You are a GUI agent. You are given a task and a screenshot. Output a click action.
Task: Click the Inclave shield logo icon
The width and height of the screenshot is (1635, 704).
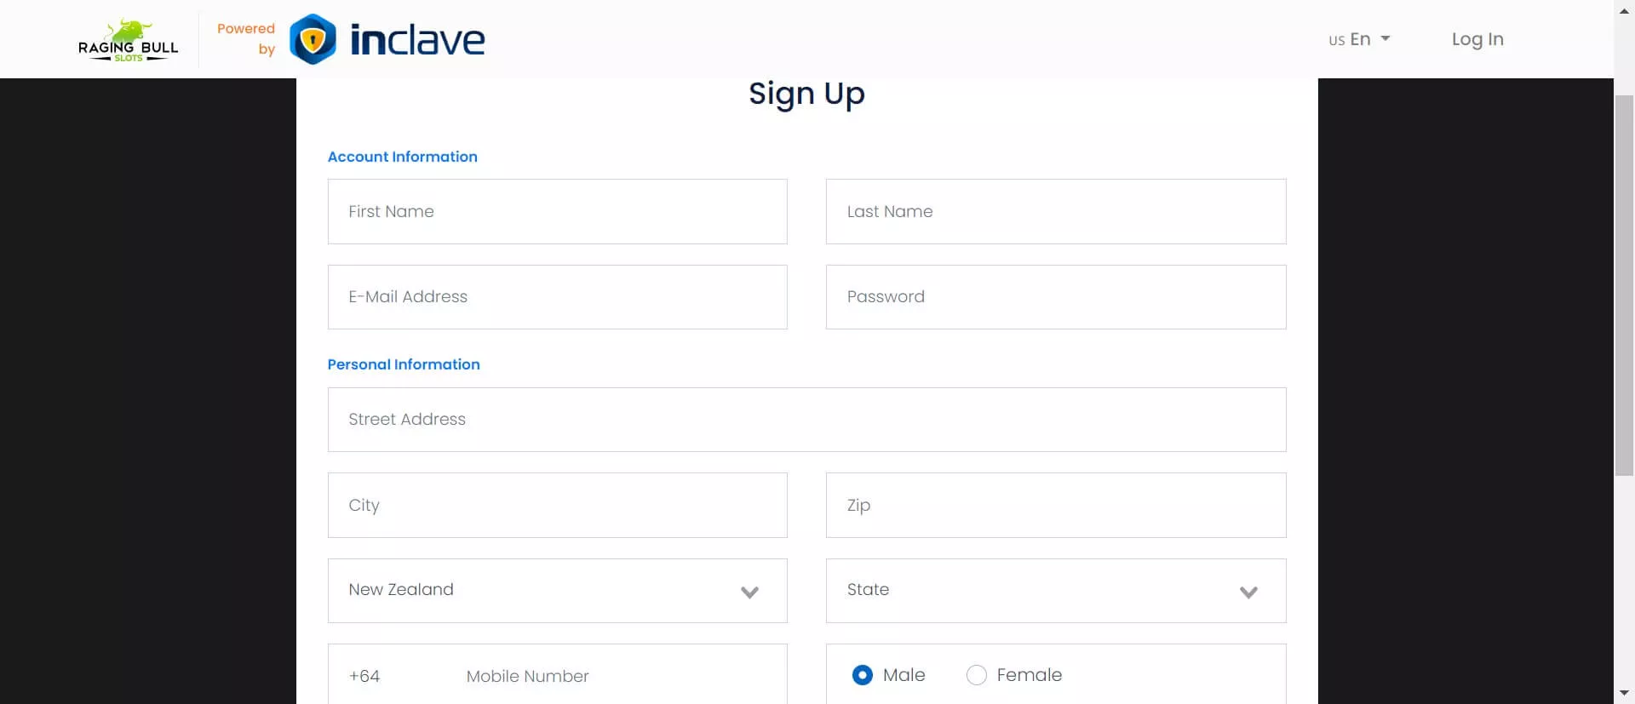pos(313,39)
